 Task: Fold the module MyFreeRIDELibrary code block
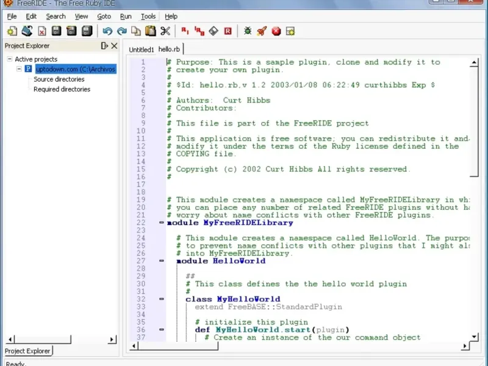point(162,223)
